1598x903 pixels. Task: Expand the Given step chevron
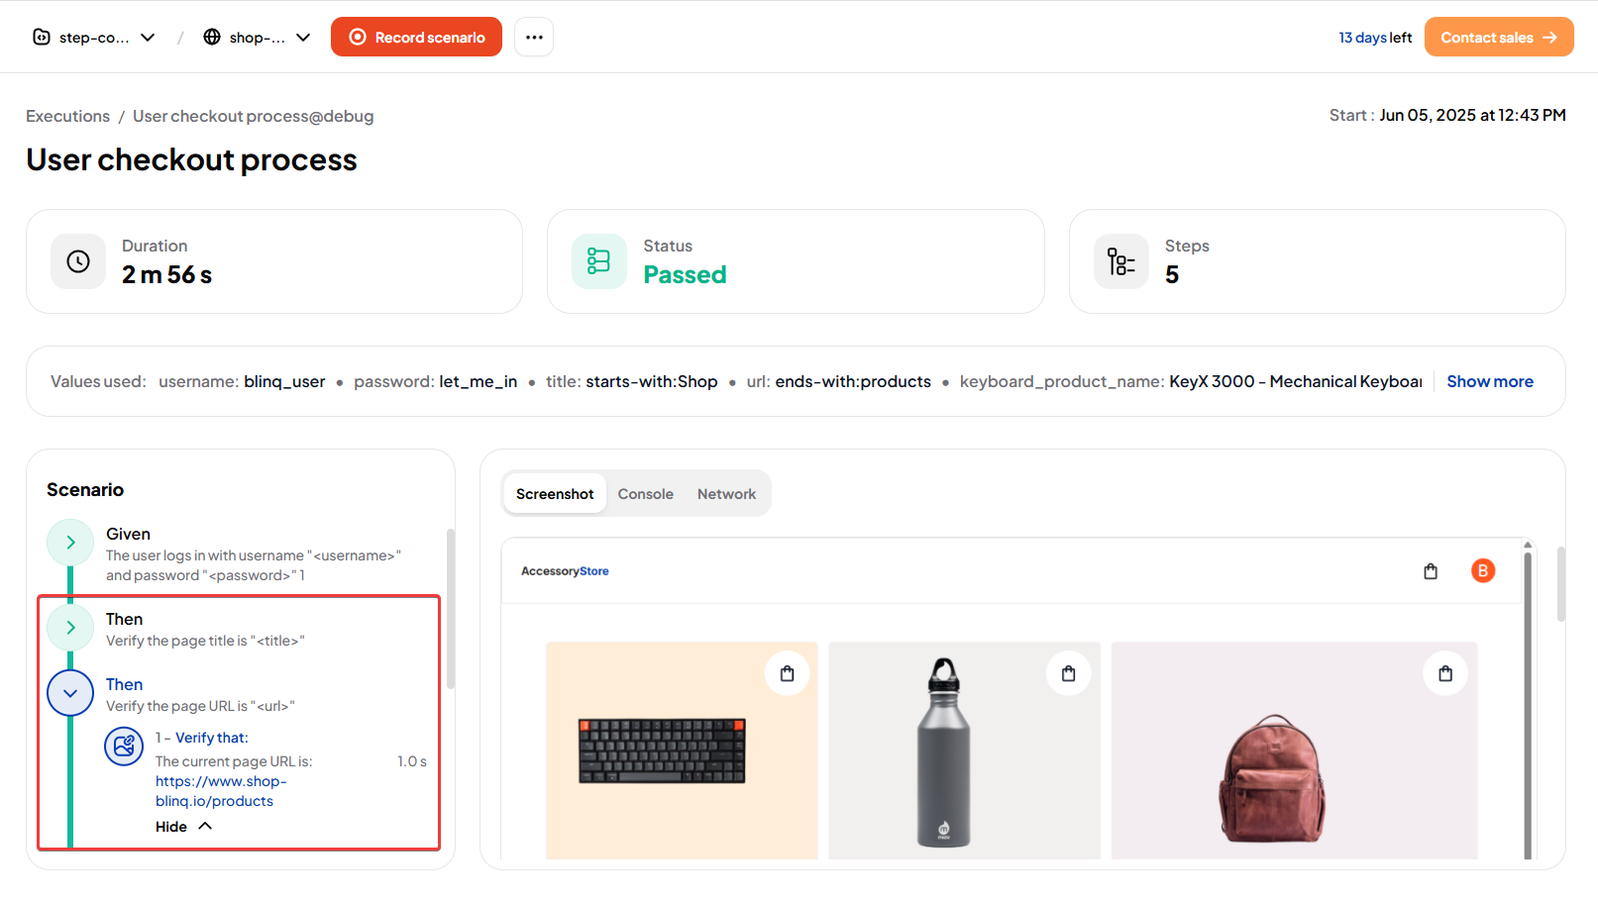click(70, 543)
